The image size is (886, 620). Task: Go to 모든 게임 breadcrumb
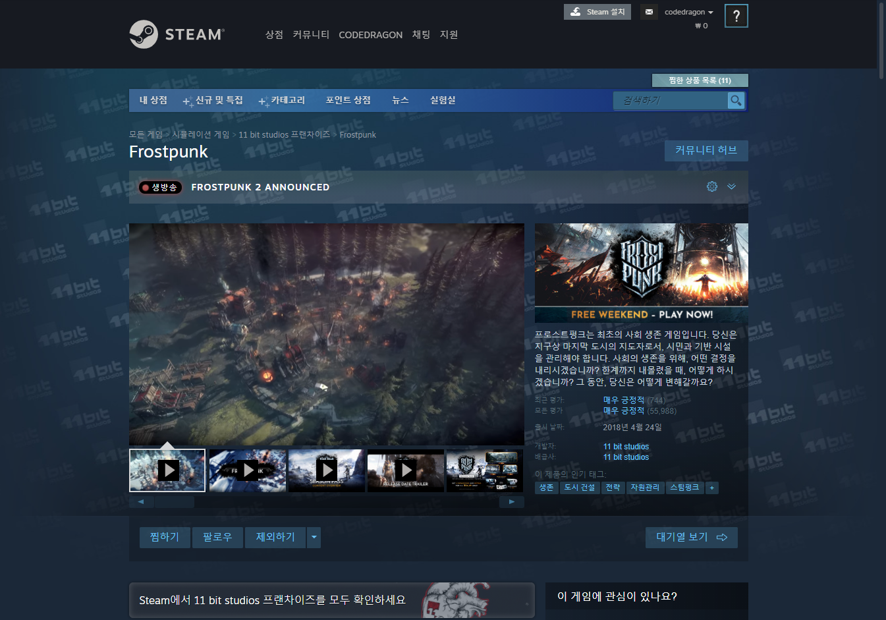(146, 134)
